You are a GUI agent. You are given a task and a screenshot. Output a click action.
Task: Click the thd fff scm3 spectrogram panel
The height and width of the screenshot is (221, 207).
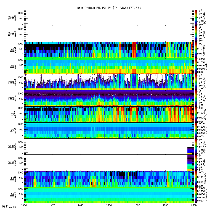[109, 98]
